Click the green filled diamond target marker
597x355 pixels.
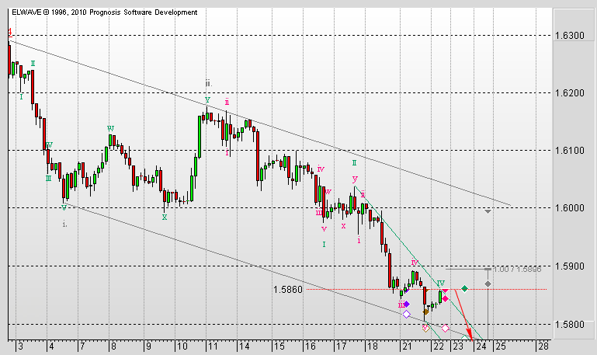tap(464, 289)
